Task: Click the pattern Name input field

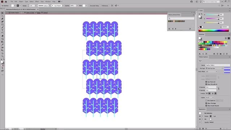Action: (218, 65)
